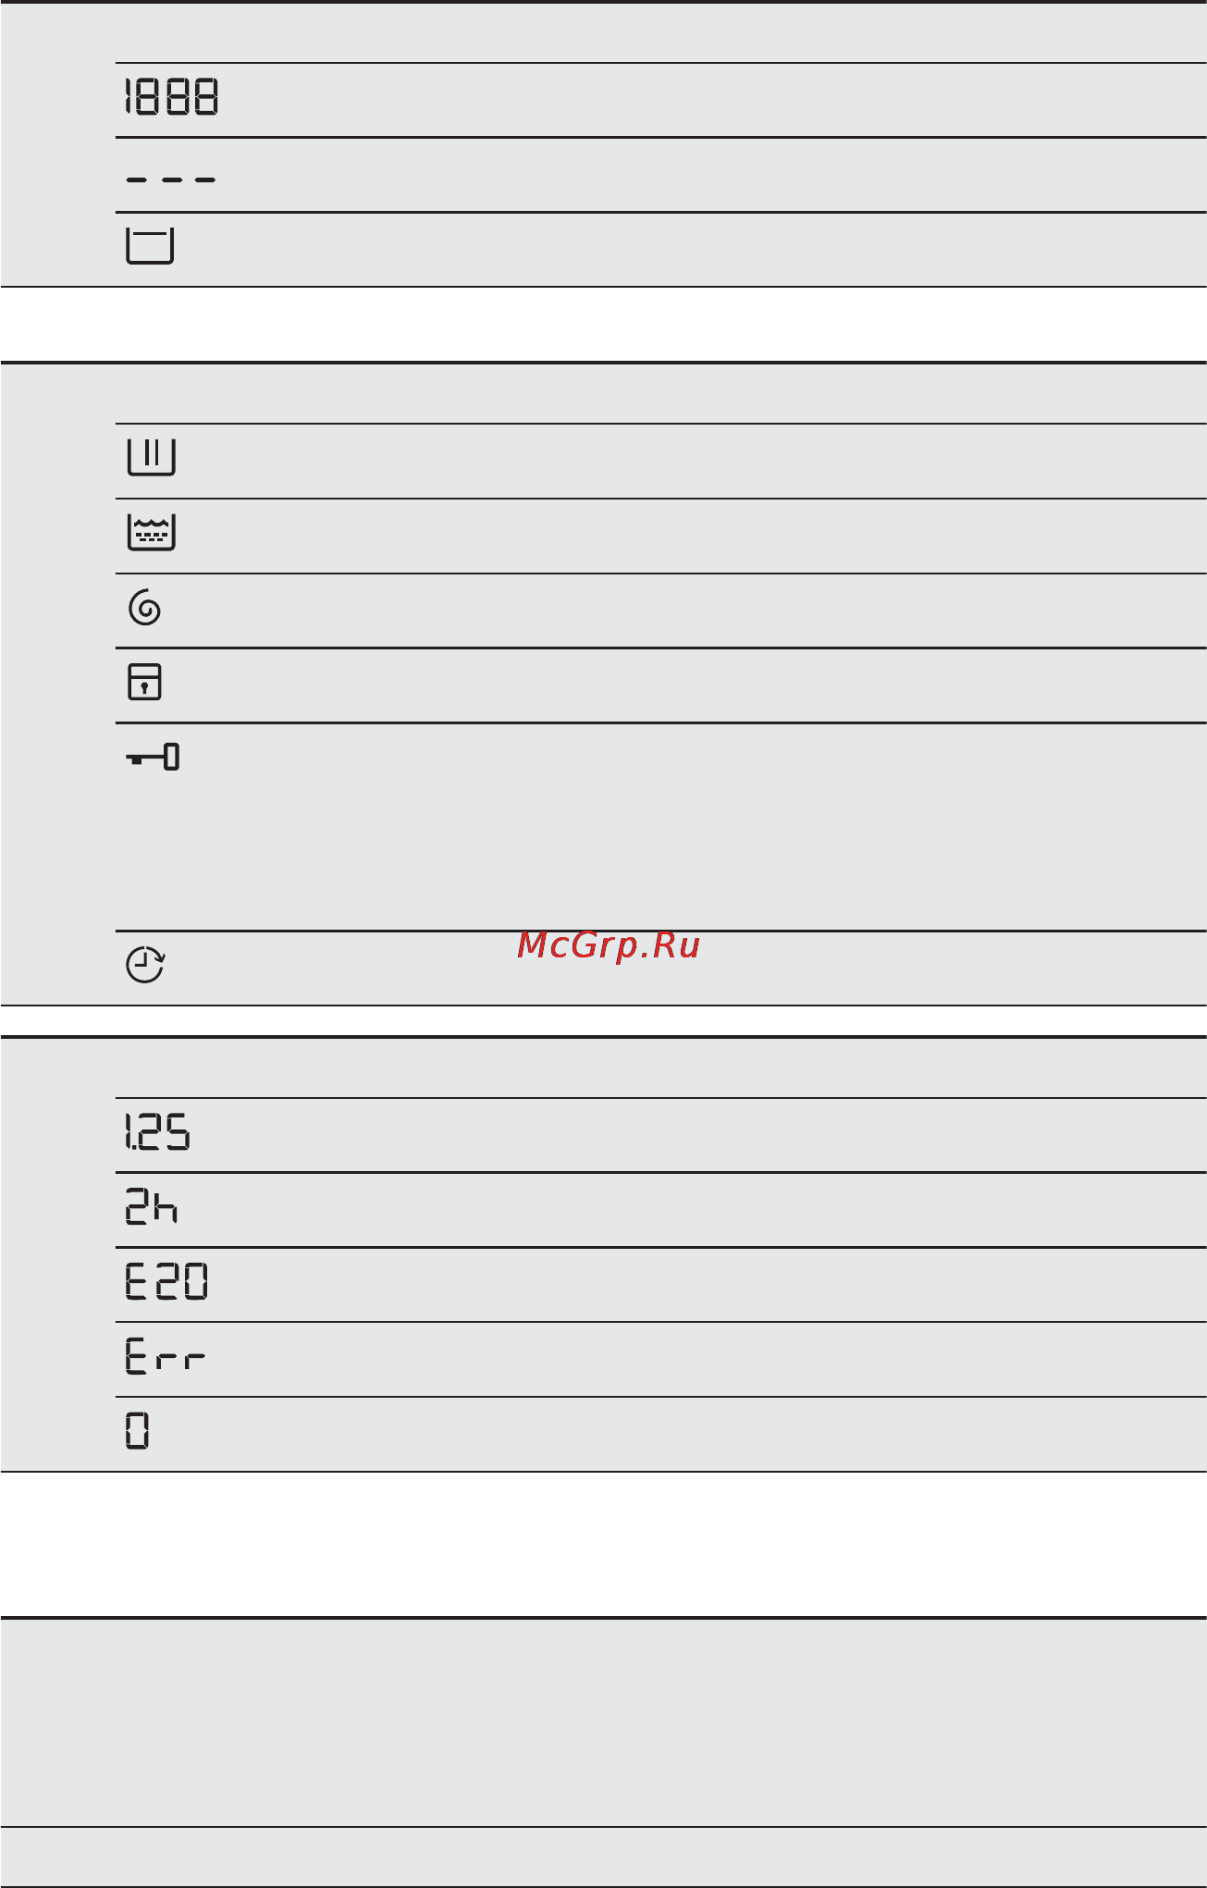The height and width of the screenshot is (1888, 1207).
Task: Select the 0 end-of-cycle display symbol
Action: click(137, 1431)
